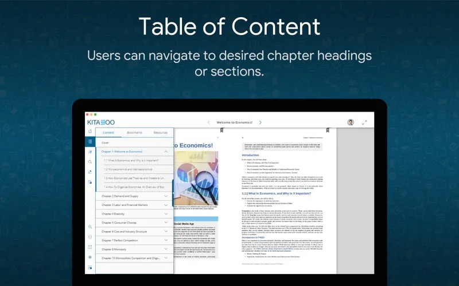Open section 1.4 How To Organize Economies
Screen dimensions: 459x286
[134, 187]
